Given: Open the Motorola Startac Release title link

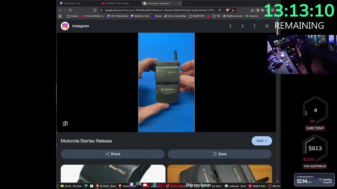Looking at the screenshot, I should 86,141.
